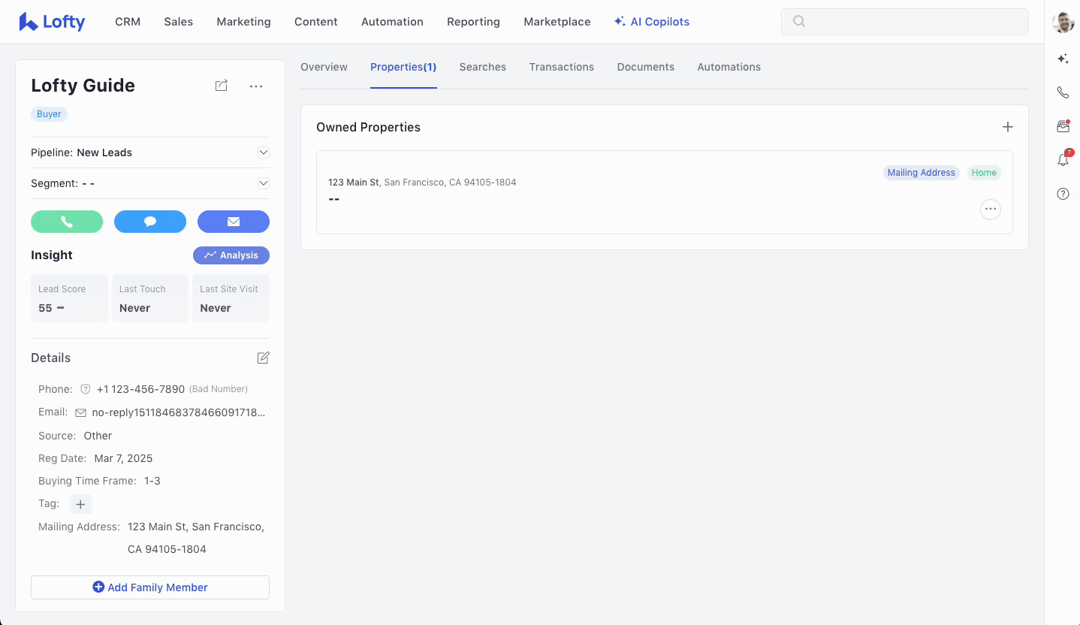Viewport: 1080px width, 625px height.
Task: Edit lead details with the pencil icon
Action: (263, 358)
